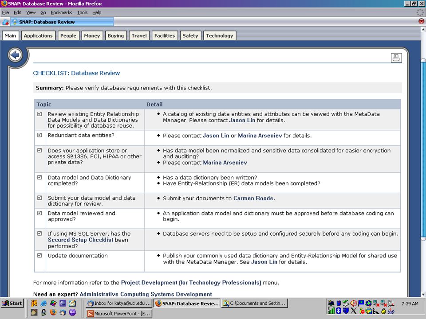Switch to Microsoft PowerPoint taskbar window

coord(119,313)
